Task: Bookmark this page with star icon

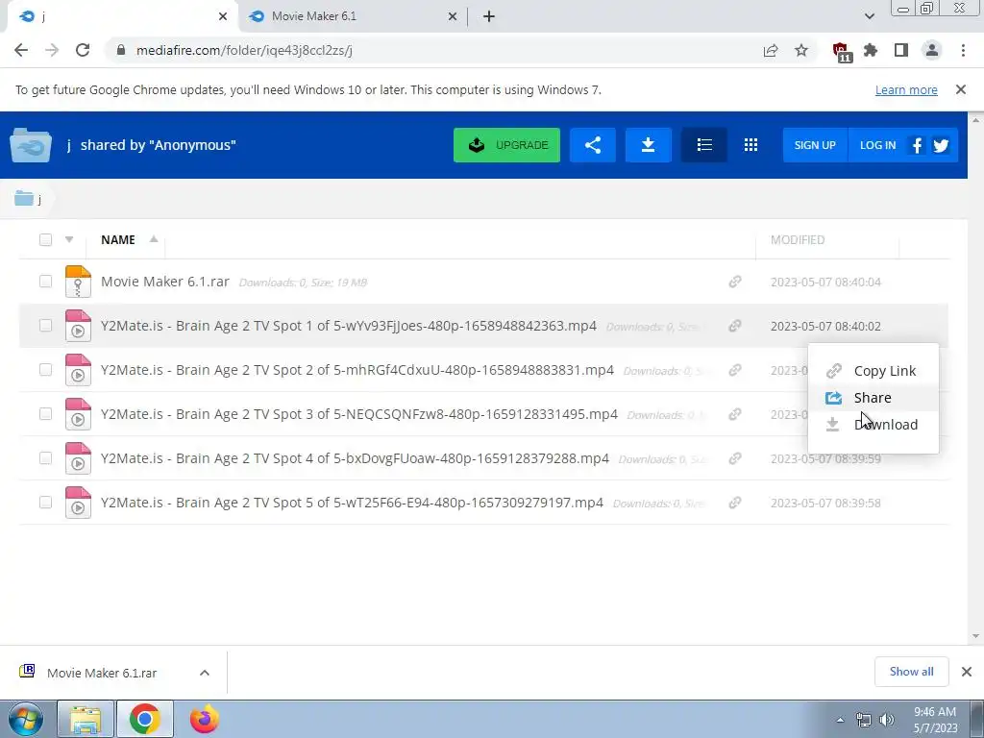Action: [801, 50]
